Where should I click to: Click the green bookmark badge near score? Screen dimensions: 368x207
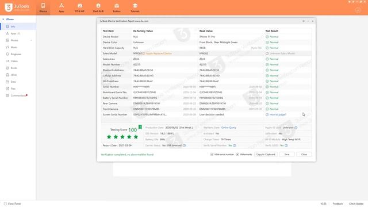click(140, 127)
